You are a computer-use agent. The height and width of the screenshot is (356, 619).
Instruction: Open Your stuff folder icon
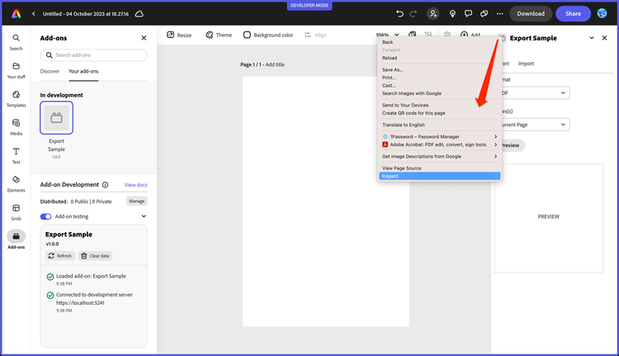(x=16, y=69)
